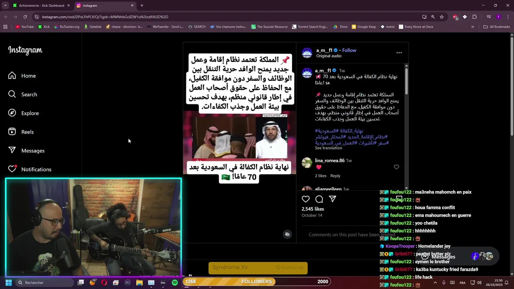The image size is (514, 289).
Task: Open Messages in the Instagram sidebar
Action: [27, 151]
